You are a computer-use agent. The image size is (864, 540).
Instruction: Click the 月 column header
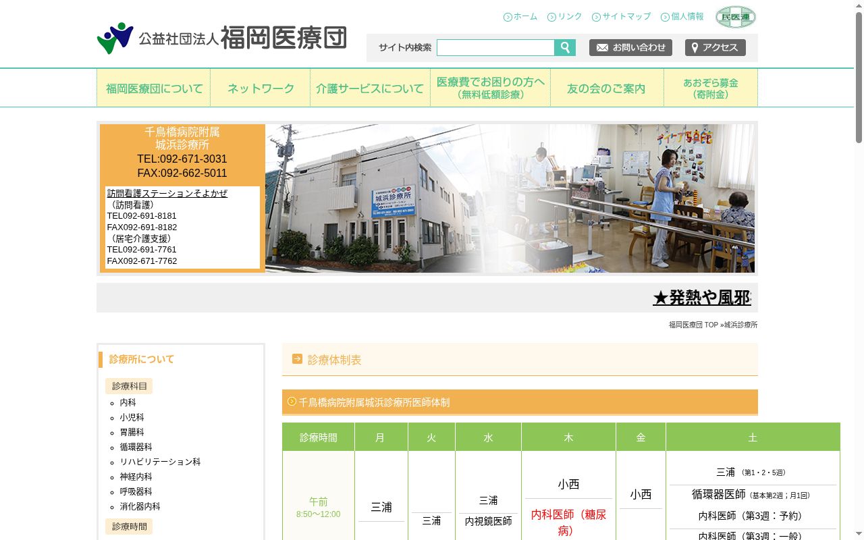(x=381, y=437)
